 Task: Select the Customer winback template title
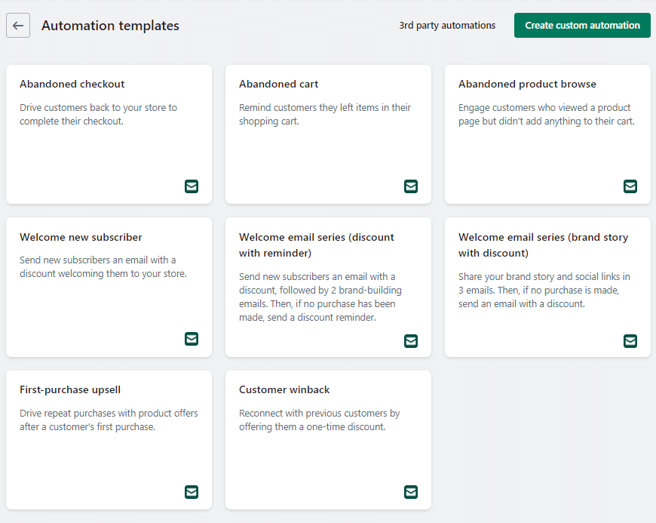[284, 390]
